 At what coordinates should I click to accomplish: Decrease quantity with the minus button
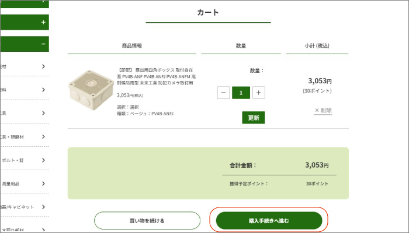coord(223,93)
